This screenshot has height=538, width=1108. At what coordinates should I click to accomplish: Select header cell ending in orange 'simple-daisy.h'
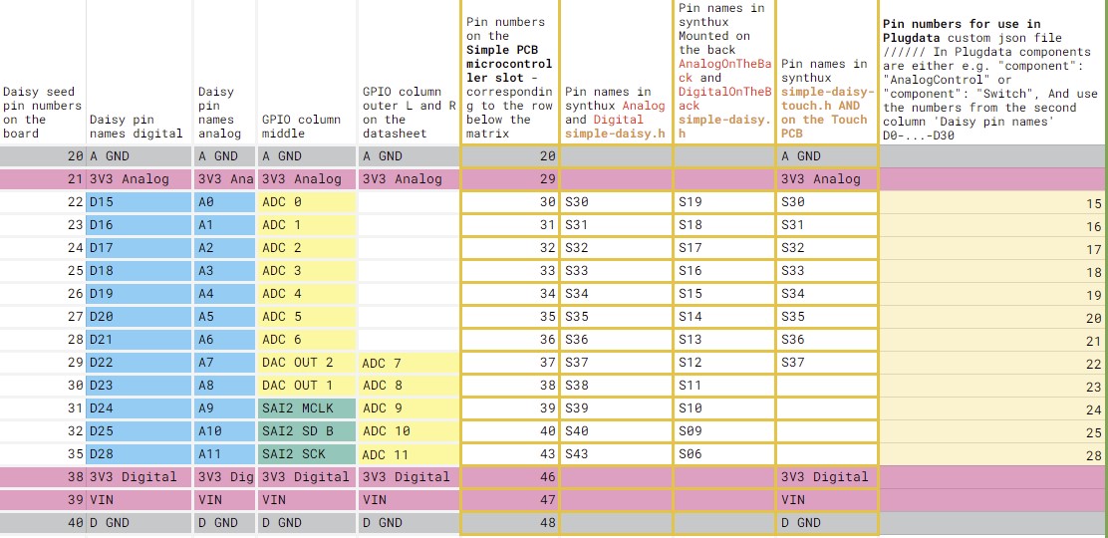[616, 72]
